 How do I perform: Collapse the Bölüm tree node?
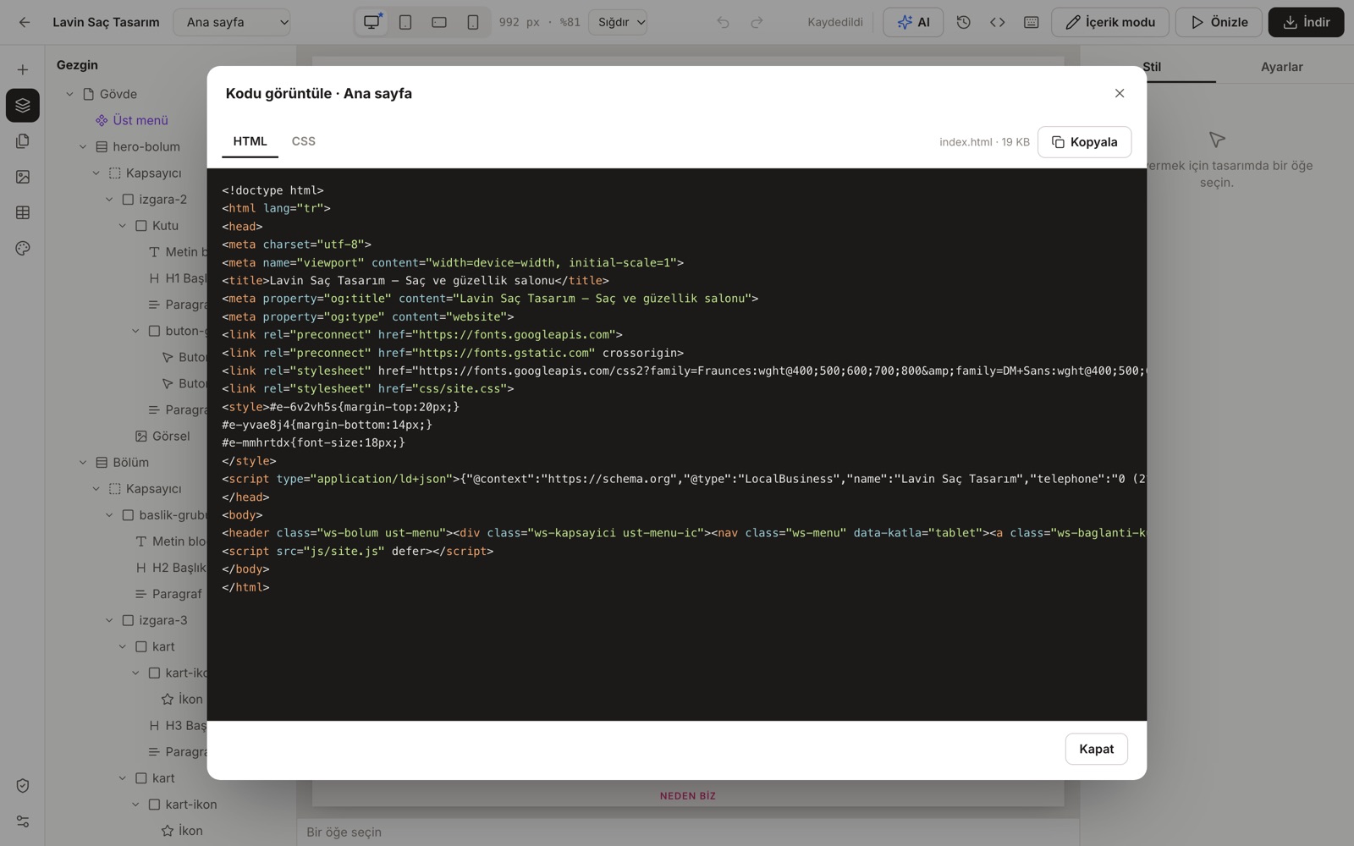click(x=83, y=463)
